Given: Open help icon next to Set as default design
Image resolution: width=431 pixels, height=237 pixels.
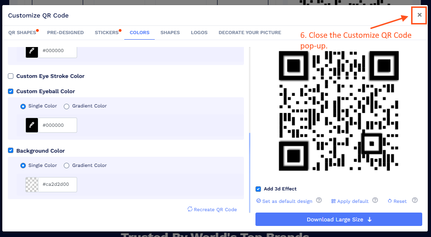Looking at the screenshot, I should coord(319,200).
